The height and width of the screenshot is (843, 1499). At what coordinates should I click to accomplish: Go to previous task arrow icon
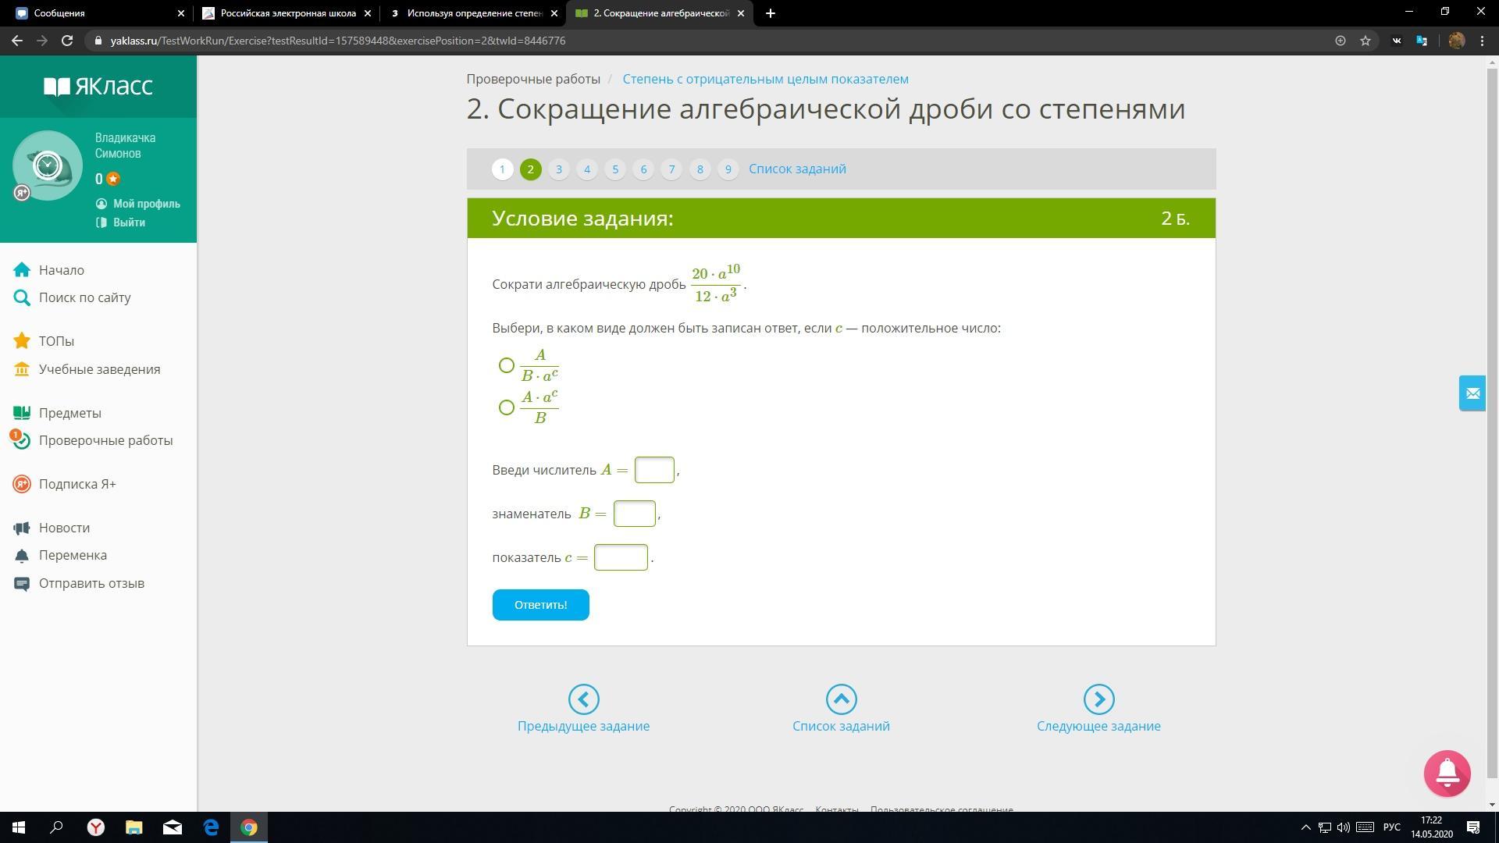click(x=583, y=699)
